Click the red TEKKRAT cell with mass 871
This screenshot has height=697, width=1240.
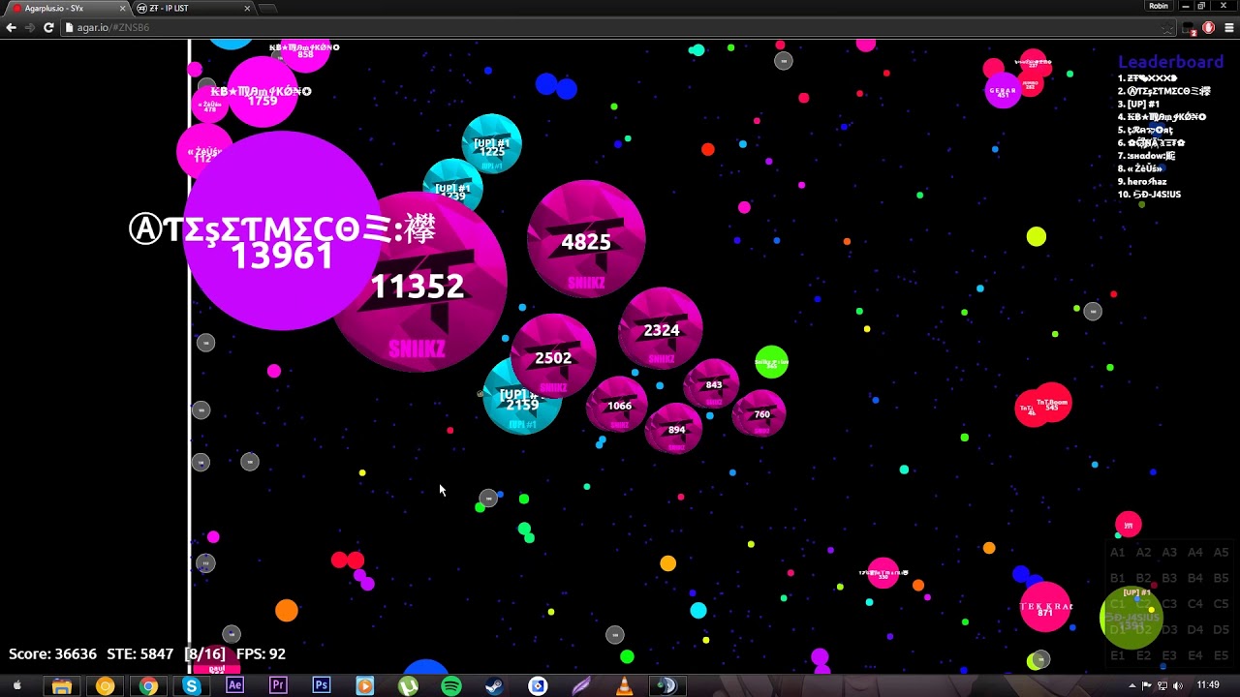tap(1045, 608)
